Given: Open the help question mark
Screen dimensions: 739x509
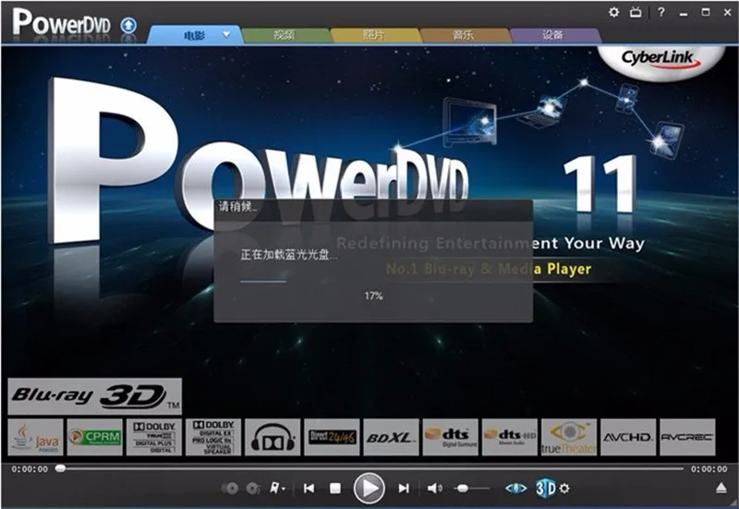Looking at the screenshot, I should (661, 12).
